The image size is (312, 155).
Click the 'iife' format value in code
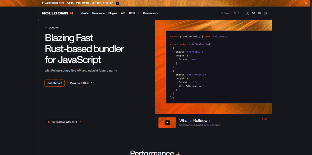(x=195, y=82)
